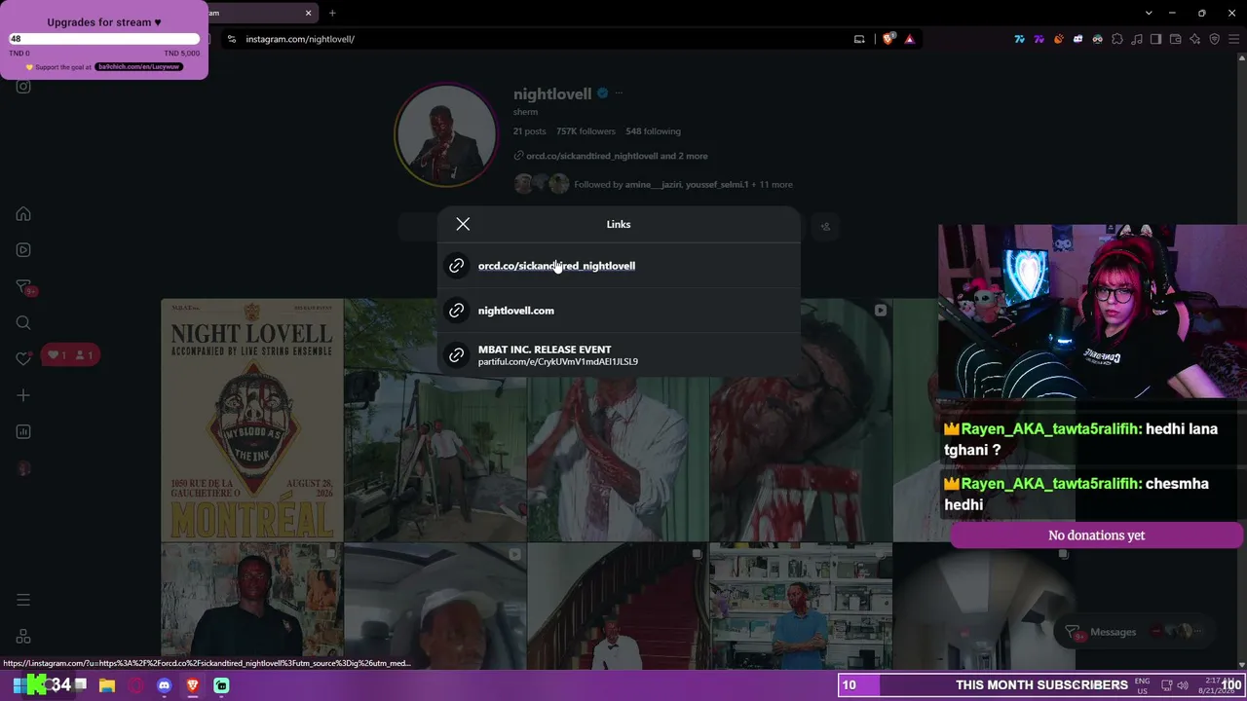
Task: Open the media control music-note icon
Action: 1136,39
